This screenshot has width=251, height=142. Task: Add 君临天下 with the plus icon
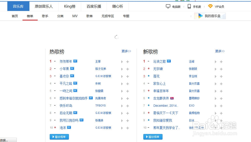point(221,113)
